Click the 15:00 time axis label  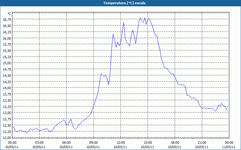148,143
